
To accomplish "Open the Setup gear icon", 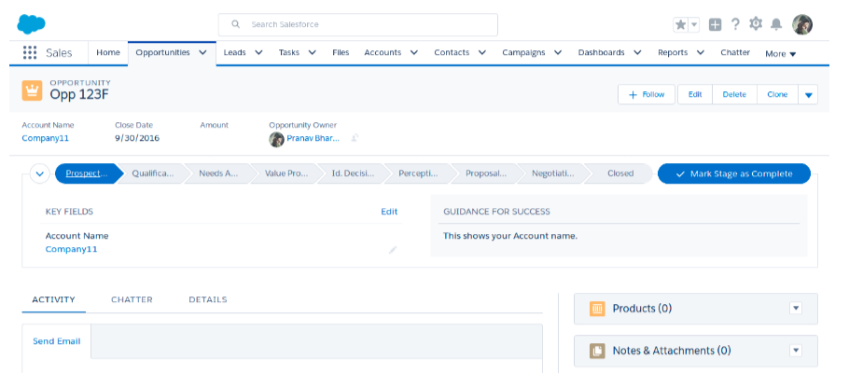I will (x=756, y=24).
